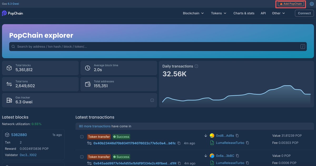The height and width of the screenshot is (166, 316).
Task: Open LumaReleaseTurbo contract in second transaction
Action: (230, 163)
